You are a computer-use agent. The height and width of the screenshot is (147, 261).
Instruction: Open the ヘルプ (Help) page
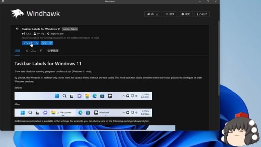202,14
